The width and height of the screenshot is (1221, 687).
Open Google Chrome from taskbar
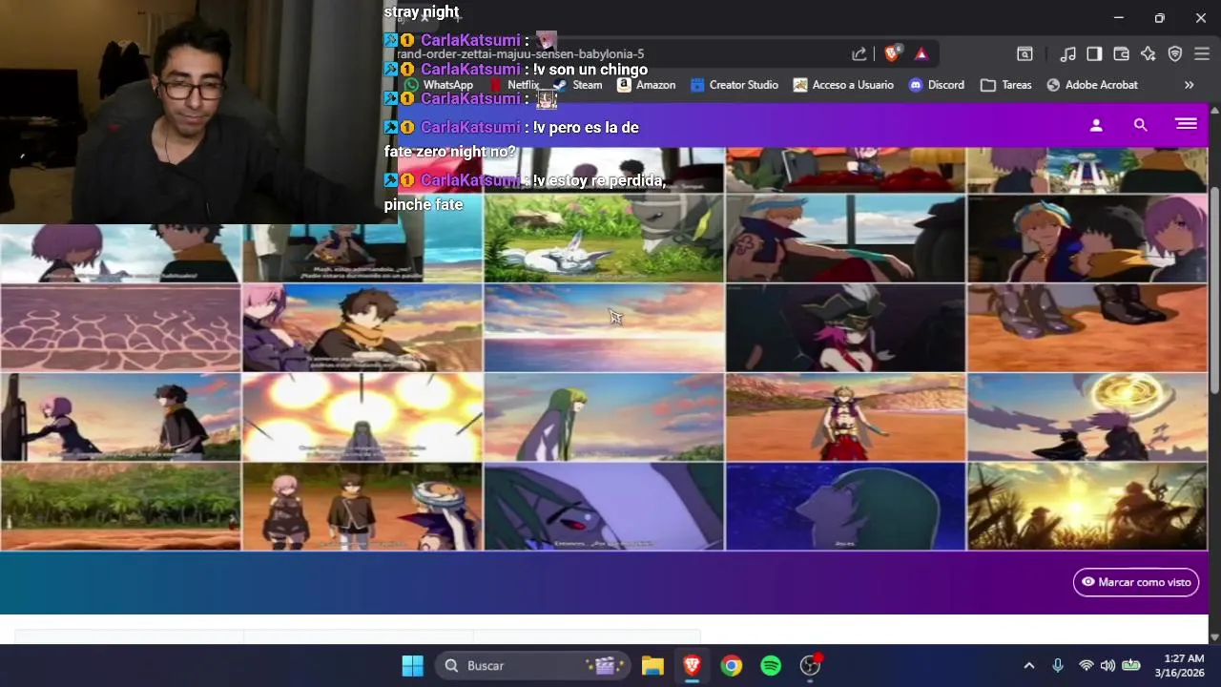(732, 665)
